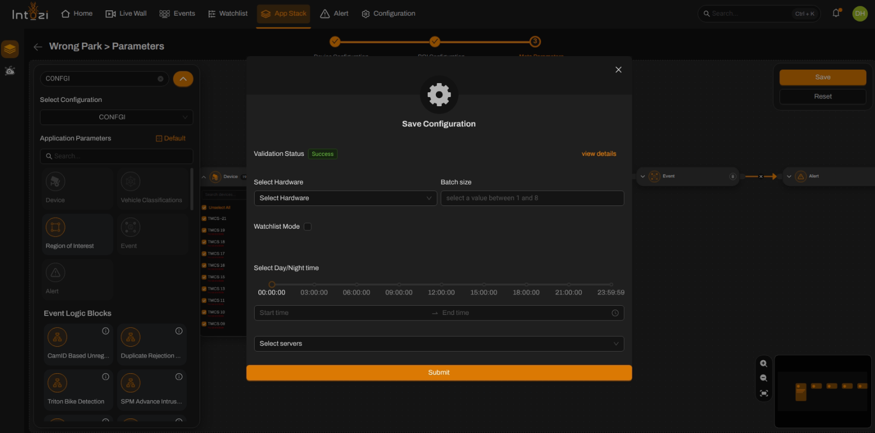
Task: Click the back arrow beside Wrong Park
Action: [x=38, y=47]
